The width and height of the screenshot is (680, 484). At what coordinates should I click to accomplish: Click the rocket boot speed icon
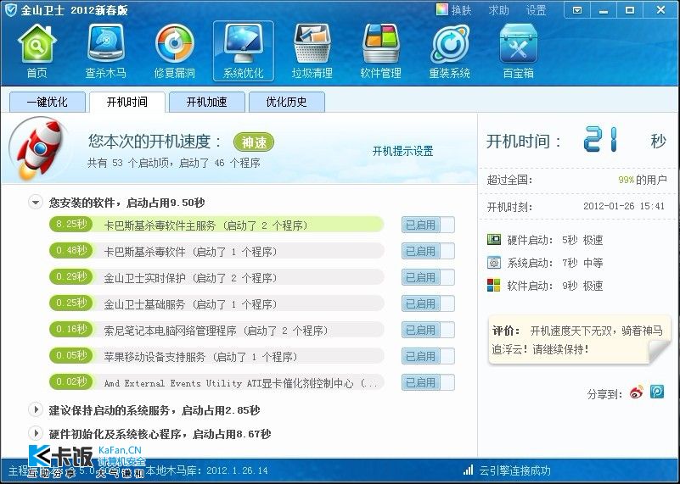click(40, 149)
